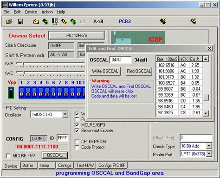Click the open file folder icon
The height and width of the screenshot is (178, 220).
[x=9, y=21]
